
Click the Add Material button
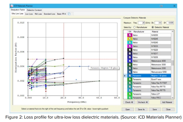(167, 102)
